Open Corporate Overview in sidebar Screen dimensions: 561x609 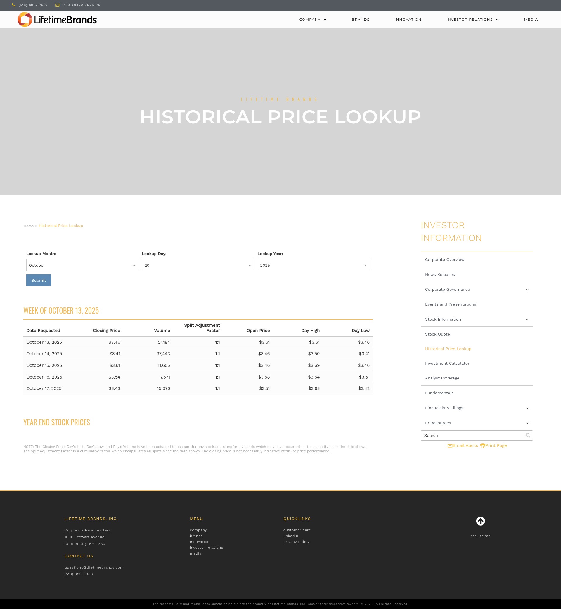[x=444, y=259]
